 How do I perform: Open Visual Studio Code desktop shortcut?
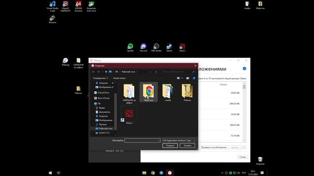[x=52, y=6]
